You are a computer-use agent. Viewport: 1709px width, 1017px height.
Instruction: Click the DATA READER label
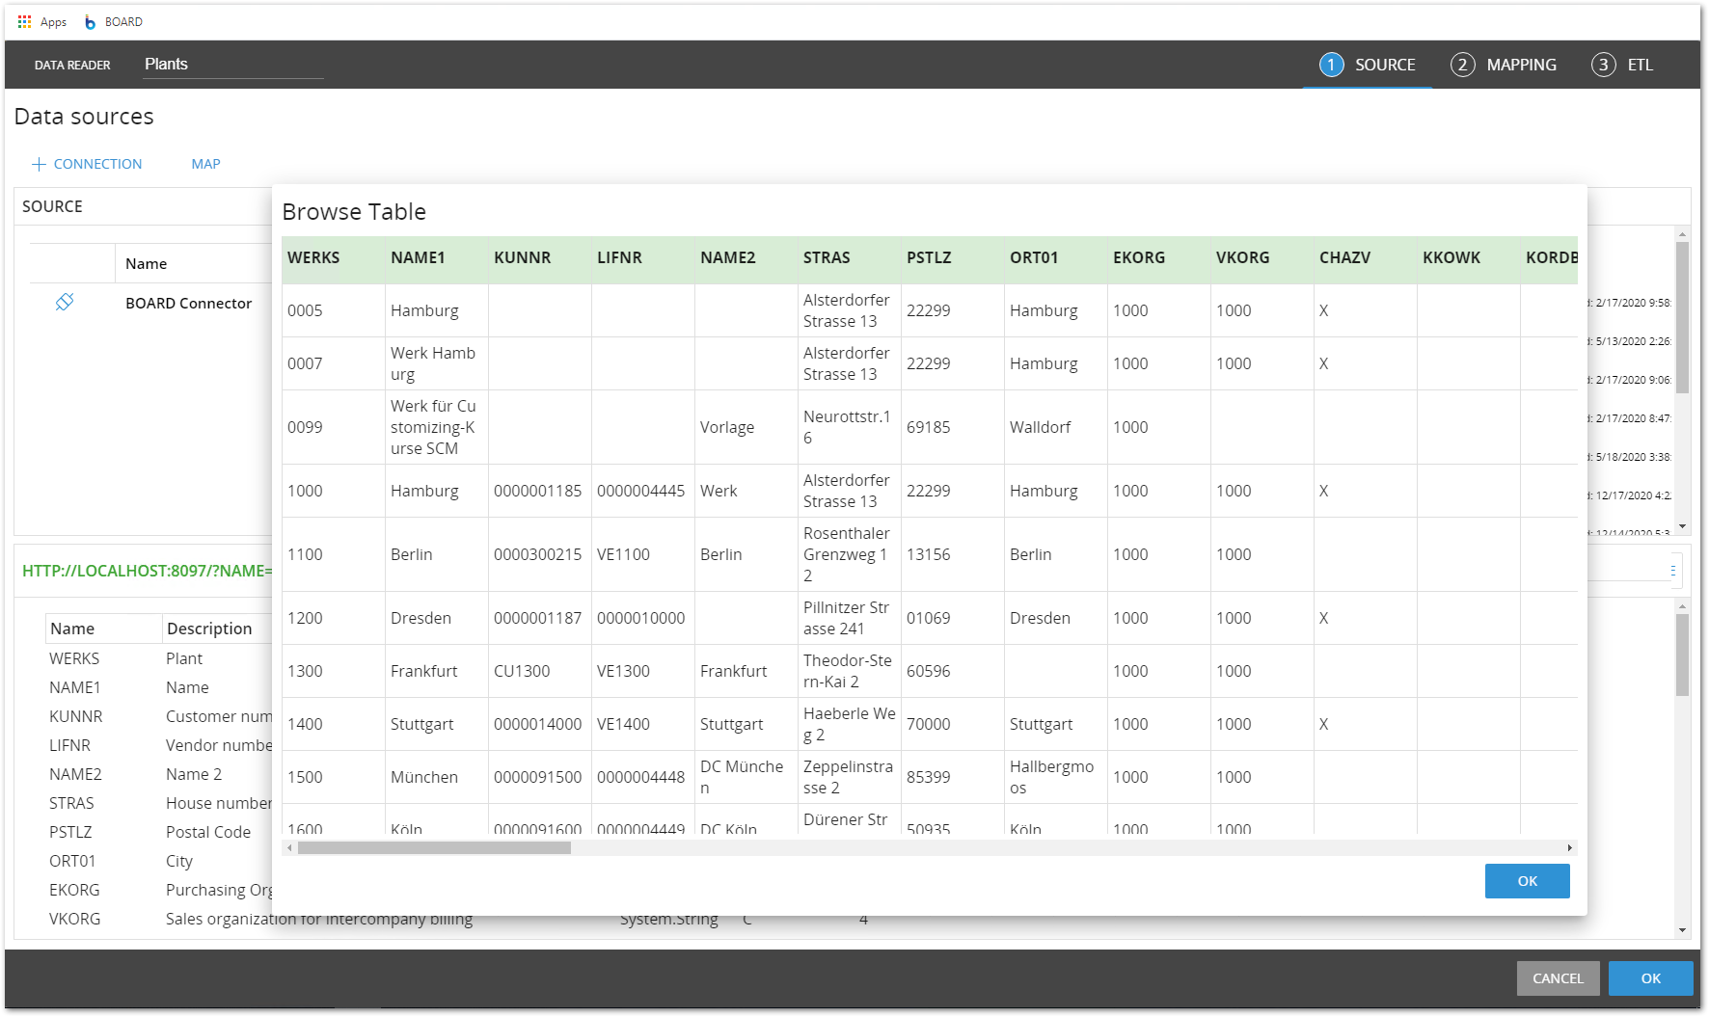click(72, 66)
